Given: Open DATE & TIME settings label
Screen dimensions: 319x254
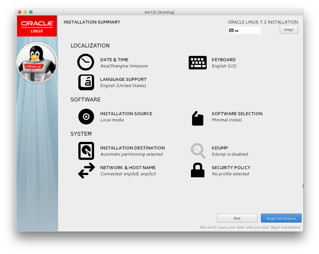Looking at the screenshot, I should coord(114,60).
